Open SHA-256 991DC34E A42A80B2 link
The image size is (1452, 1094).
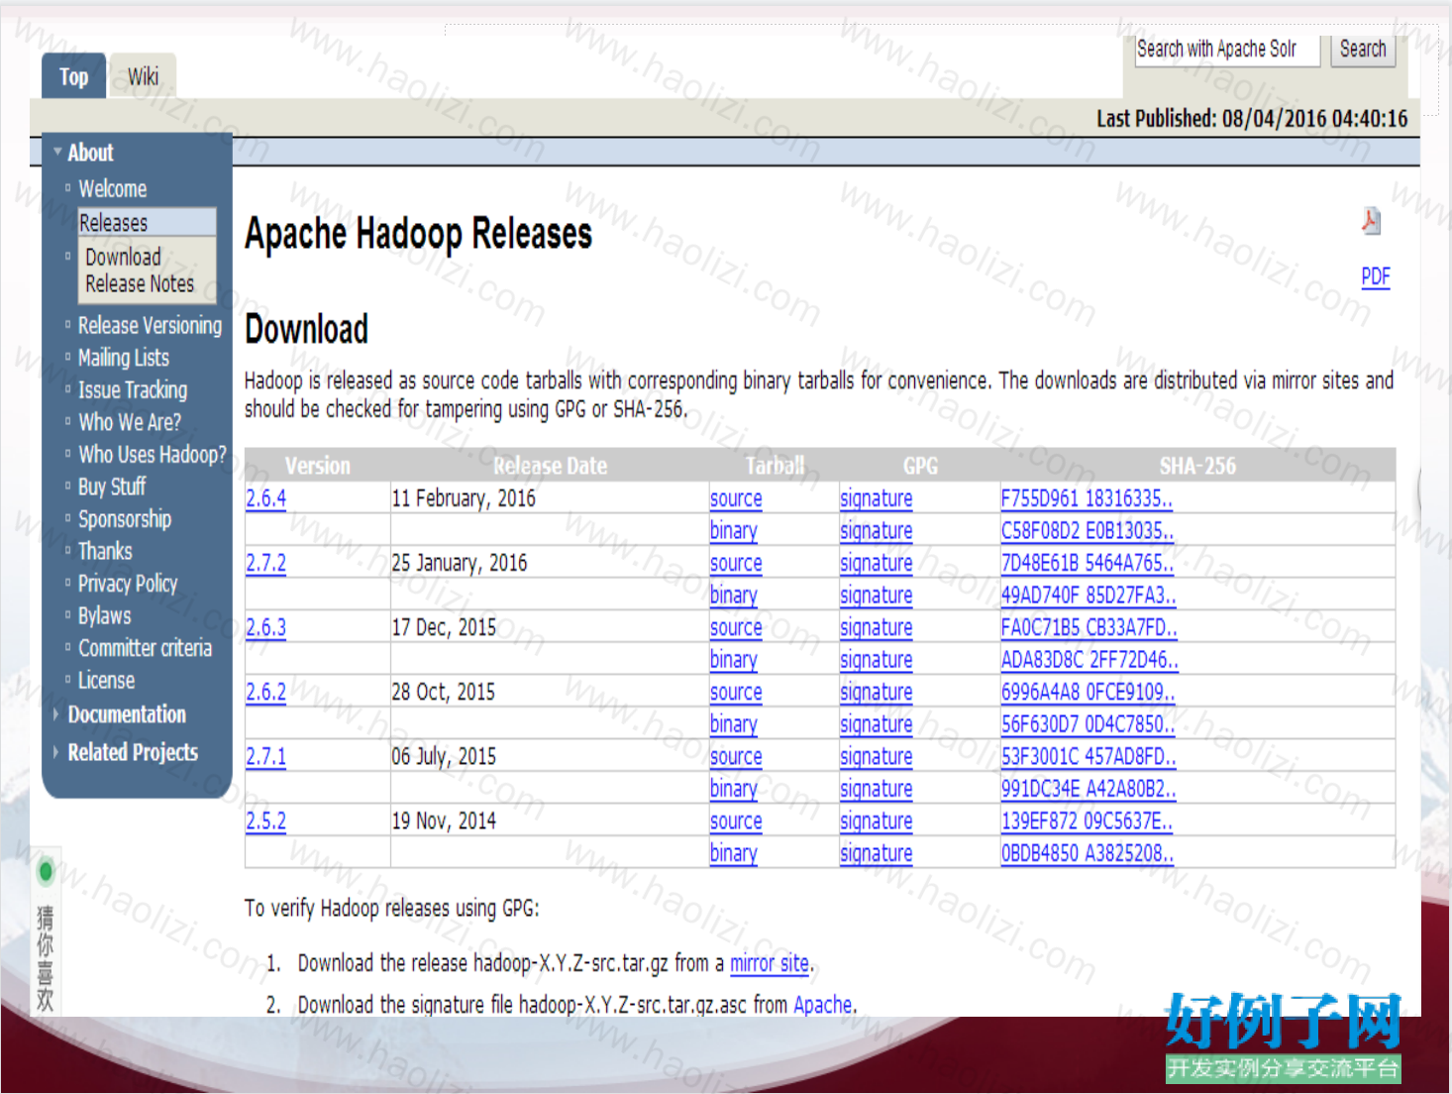[1089, 788]
